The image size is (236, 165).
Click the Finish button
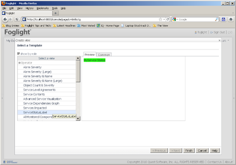[189, 150]
